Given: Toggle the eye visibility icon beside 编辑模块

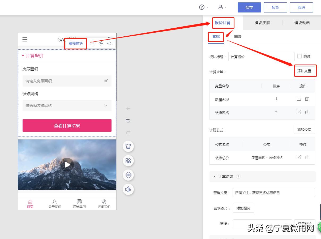Looking at the screenshot, I should (109, 43).
